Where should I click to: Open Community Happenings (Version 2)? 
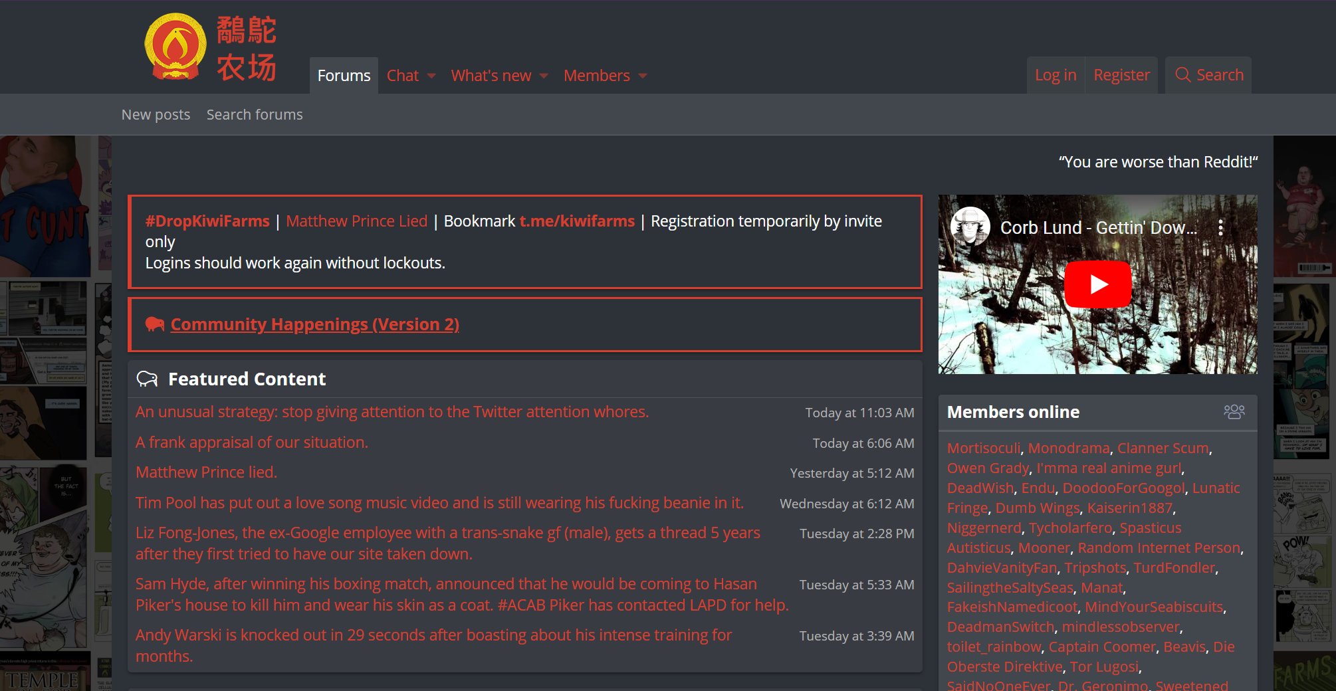coord(315,324)
